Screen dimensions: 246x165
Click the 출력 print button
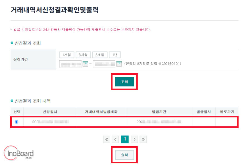tap(124, 155)
